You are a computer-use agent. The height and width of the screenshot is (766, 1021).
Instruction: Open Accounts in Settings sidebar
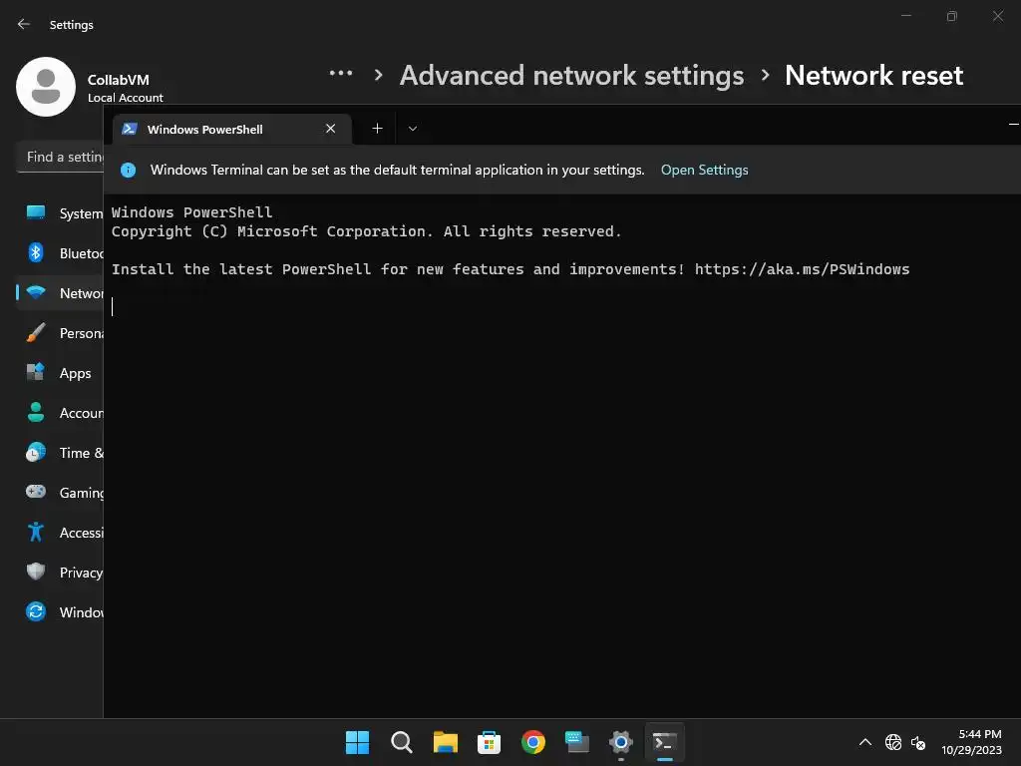click(x=60, y=413)
